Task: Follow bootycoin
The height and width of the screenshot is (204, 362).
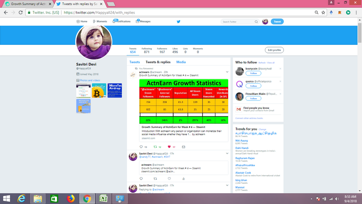Action: point(253,73)
